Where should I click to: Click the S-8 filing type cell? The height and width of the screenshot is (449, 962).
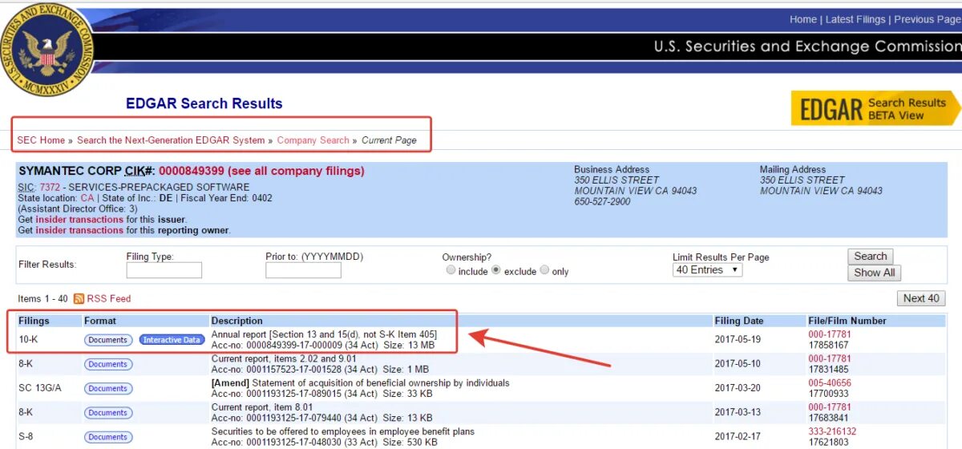click(x=26, y=437)
